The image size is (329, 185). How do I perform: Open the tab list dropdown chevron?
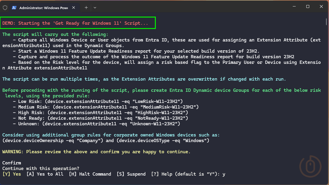[x=95, y=8]
